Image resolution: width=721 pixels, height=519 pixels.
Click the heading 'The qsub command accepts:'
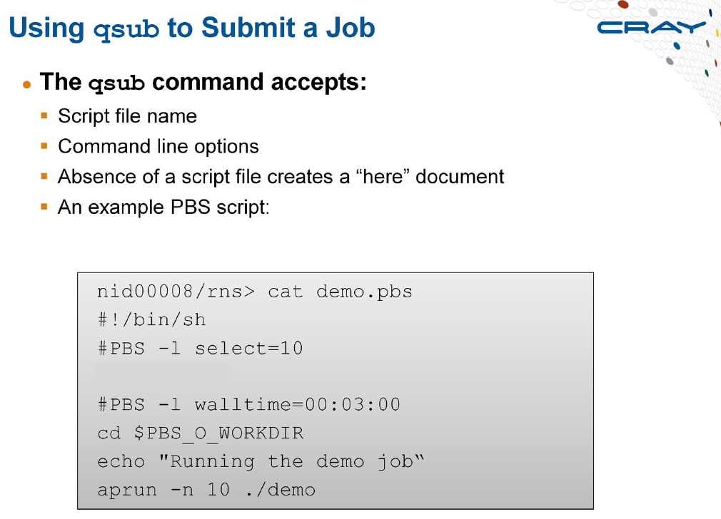[x=203, y=83]
